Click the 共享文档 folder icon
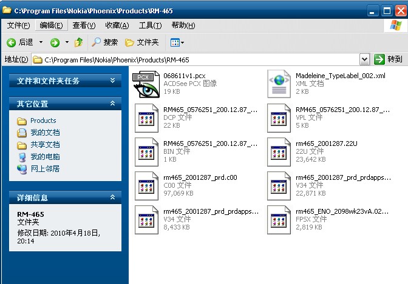This screenshot has height=284, width=408. (x=22, y=145)
